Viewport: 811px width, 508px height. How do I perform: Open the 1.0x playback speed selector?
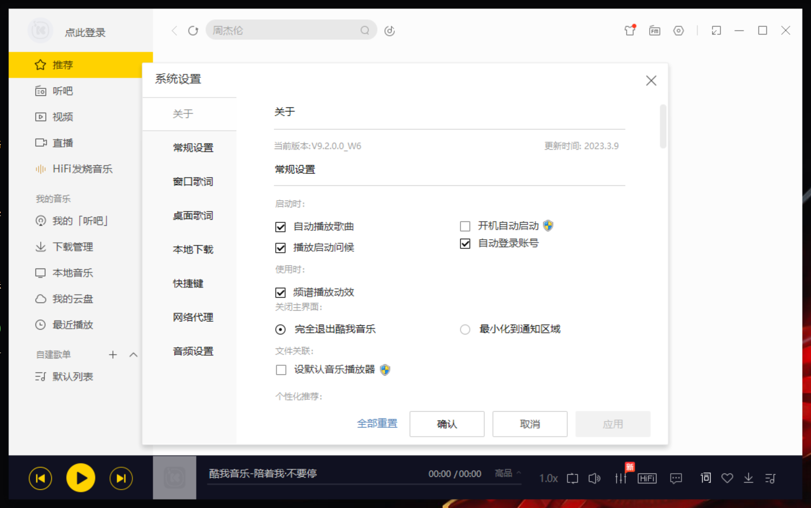(548, 478)
